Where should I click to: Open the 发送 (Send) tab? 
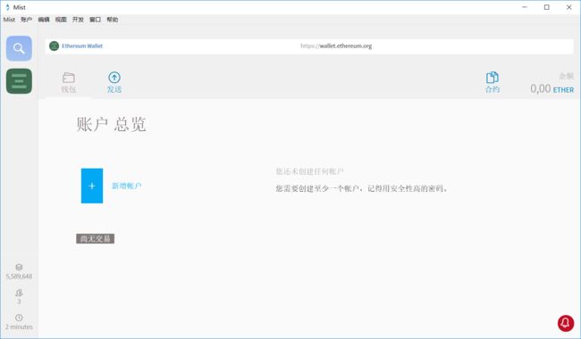114,82
